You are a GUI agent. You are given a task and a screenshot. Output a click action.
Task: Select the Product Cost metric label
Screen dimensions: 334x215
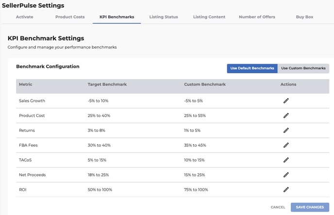pos(32,116)
